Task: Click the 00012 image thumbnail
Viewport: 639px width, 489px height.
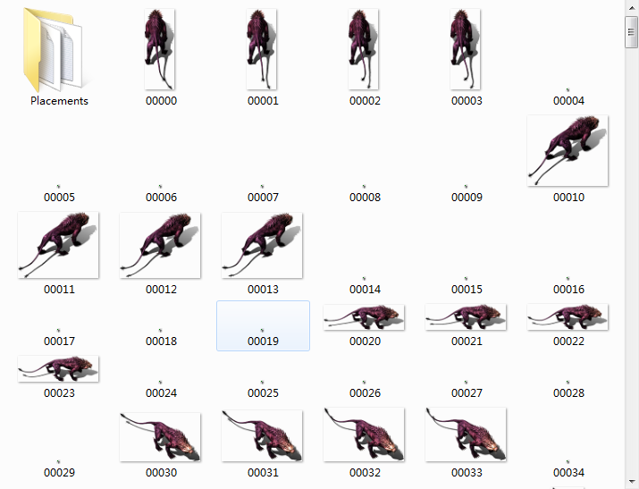Action: click(160, 245)
